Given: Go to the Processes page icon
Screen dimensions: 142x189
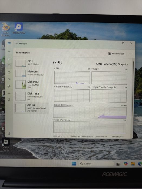Looking at the screenshot, I should pyautogui.click(x=9, y=59).
